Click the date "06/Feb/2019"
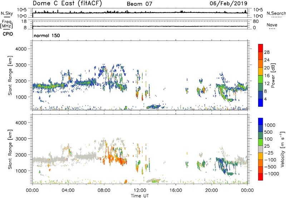 (x=228, y=3)
